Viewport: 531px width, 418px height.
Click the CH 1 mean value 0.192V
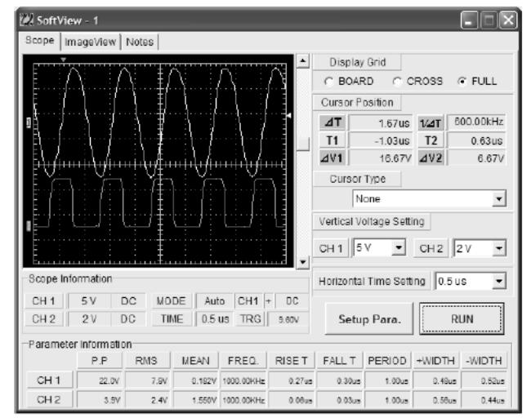(x=195, y=380)
